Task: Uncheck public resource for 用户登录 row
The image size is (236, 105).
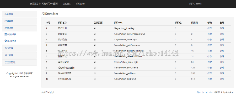Action: click(x=95, y=40)
